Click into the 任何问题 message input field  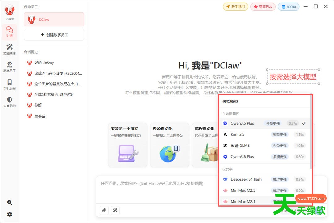[158, 189]
